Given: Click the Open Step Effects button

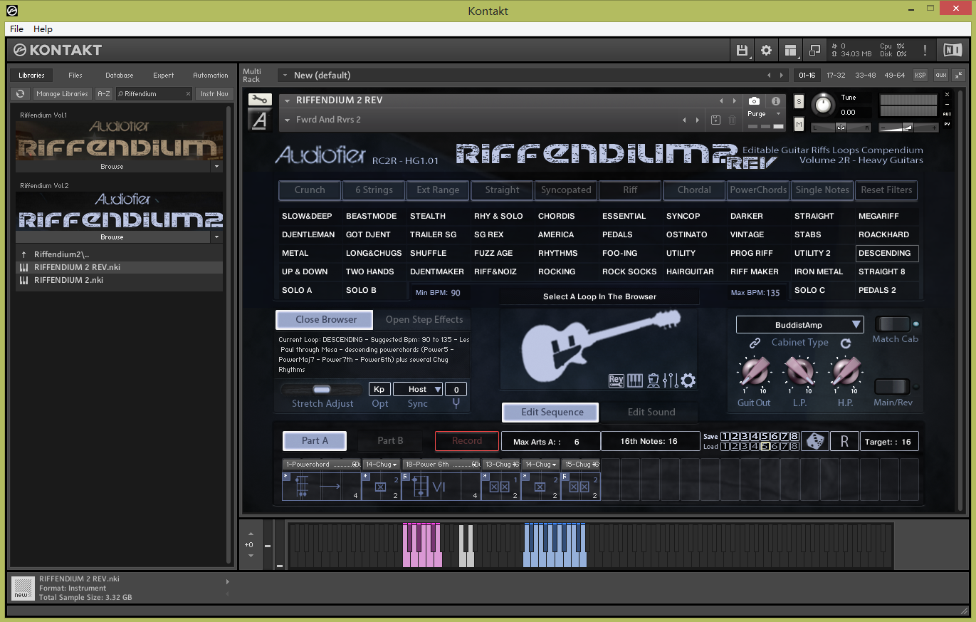Looking at the screenshot, I should point(424,320).
